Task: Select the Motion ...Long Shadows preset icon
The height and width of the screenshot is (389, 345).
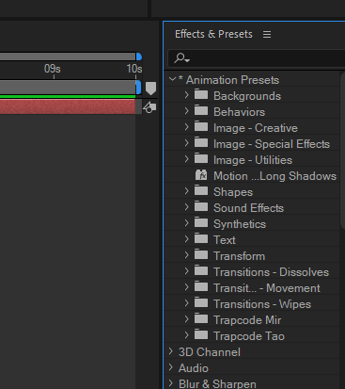Action: (x=201, y=175)
